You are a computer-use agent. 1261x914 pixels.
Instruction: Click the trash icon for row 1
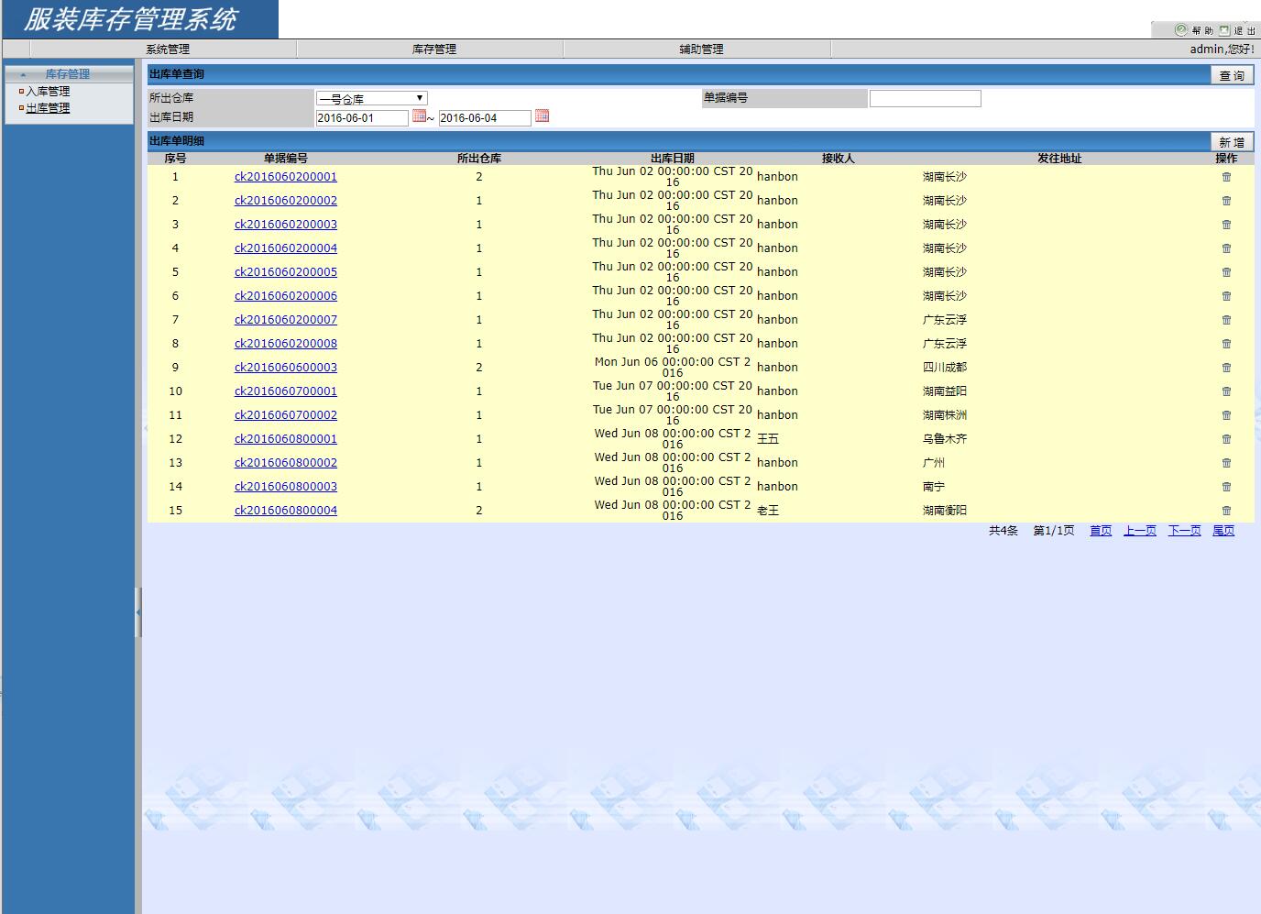tap(1226, 177)
